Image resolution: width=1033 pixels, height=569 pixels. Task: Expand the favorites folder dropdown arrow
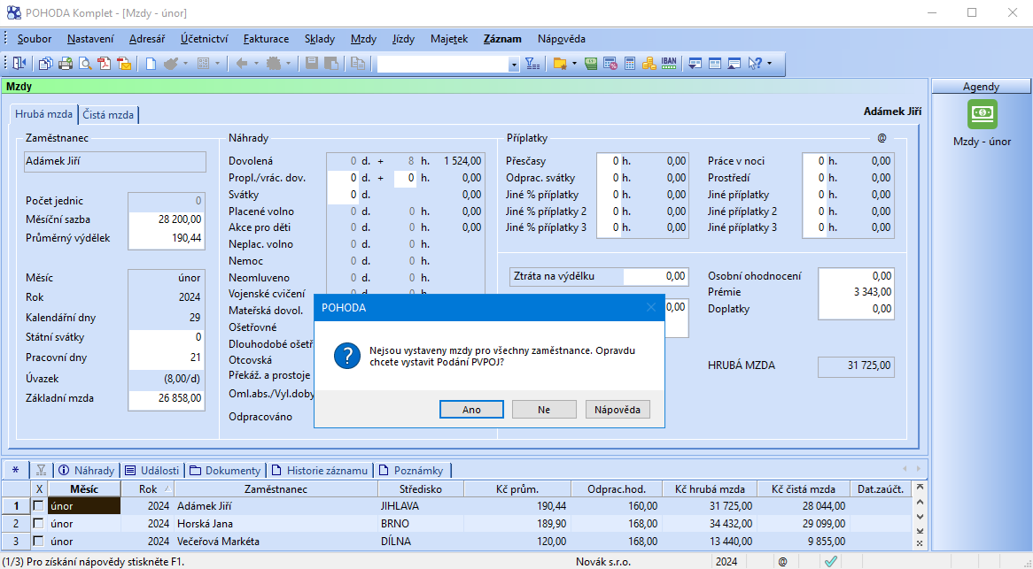click(x=574, y=64)
